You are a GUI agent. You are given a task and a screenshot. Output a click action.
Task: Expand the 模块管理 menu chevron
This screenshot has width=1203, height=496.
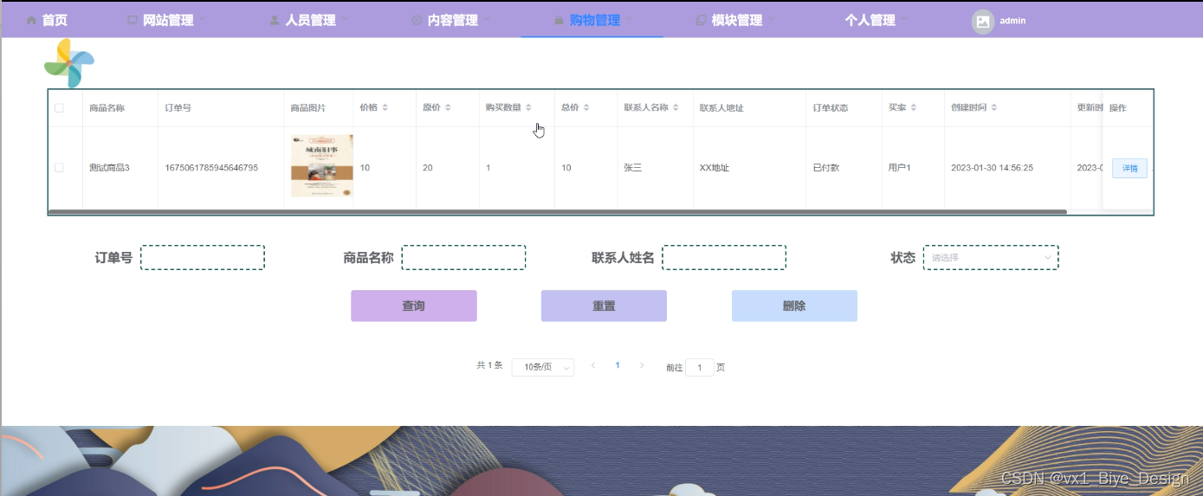(771, 18)
